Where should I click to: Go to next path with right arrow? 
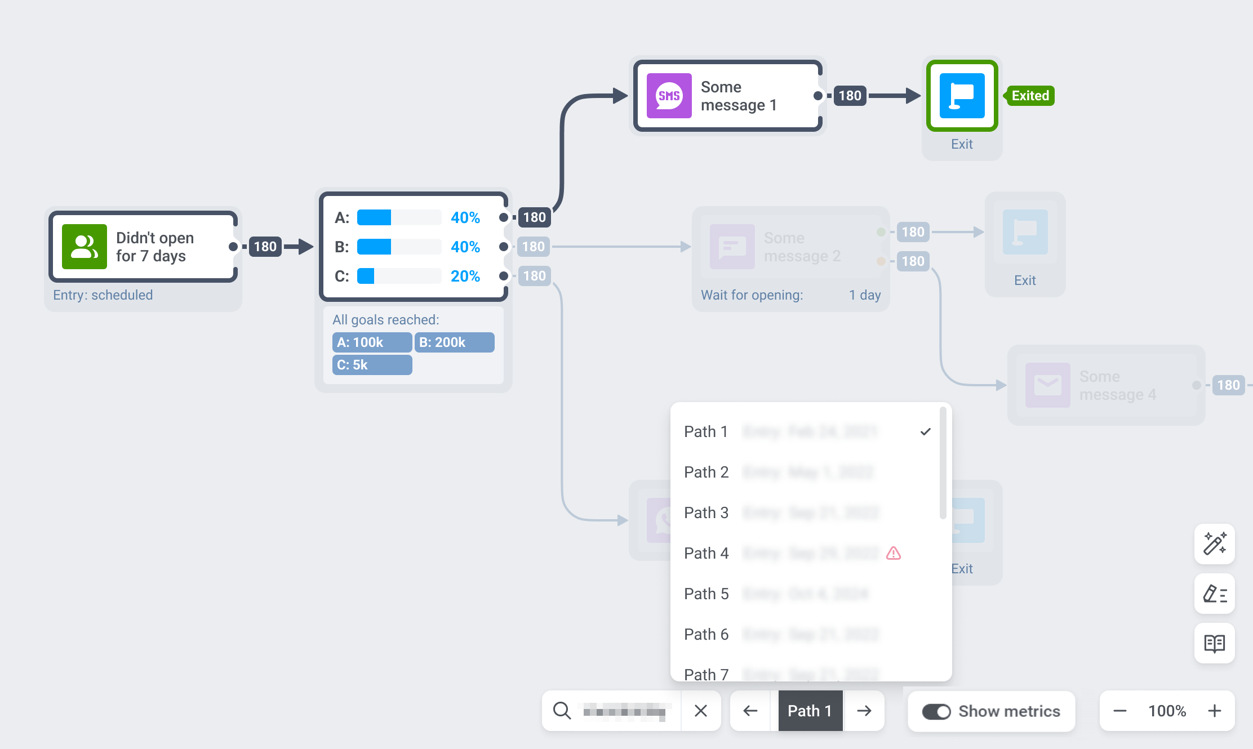click(864, 711)
